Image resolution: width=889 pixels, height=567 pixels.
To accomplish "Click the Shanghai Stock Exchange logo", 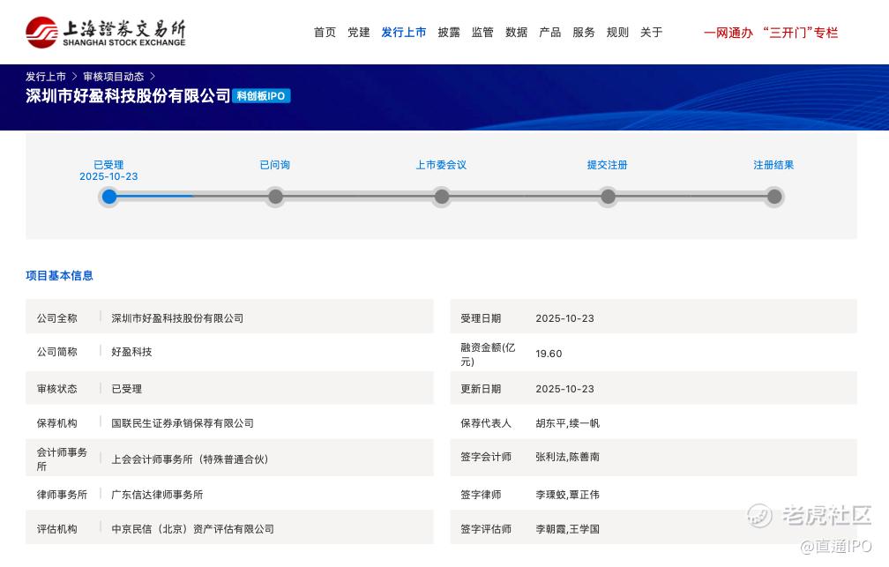I will (x=106, y=33).
